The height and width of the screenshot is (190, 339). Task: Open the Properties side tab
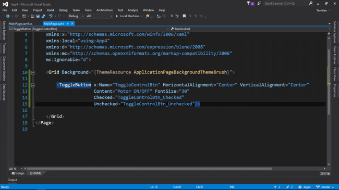tap(335, 90)
